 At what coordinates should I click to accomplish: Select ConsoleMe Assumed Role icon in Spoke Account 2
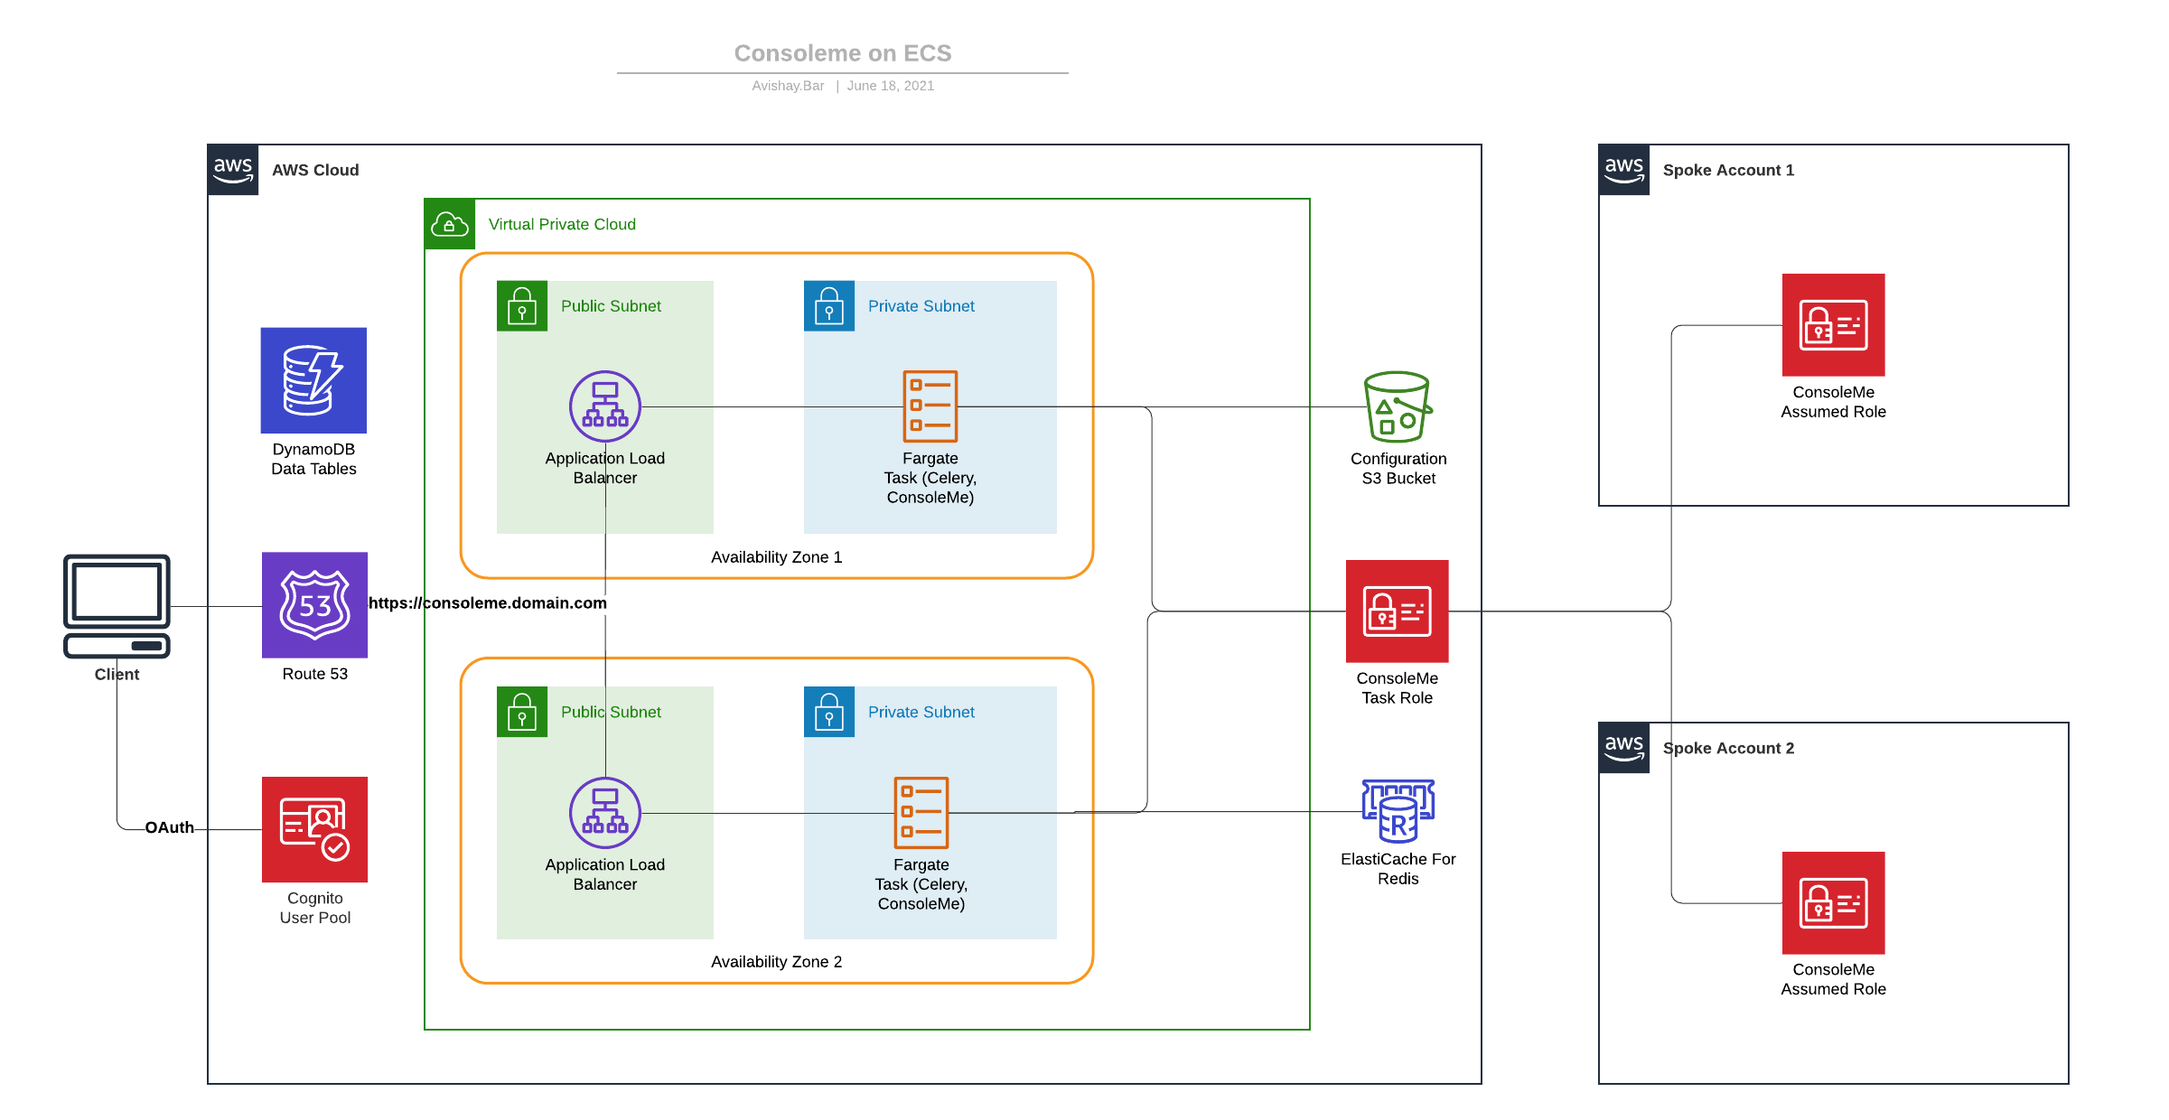pos(1834,903)
